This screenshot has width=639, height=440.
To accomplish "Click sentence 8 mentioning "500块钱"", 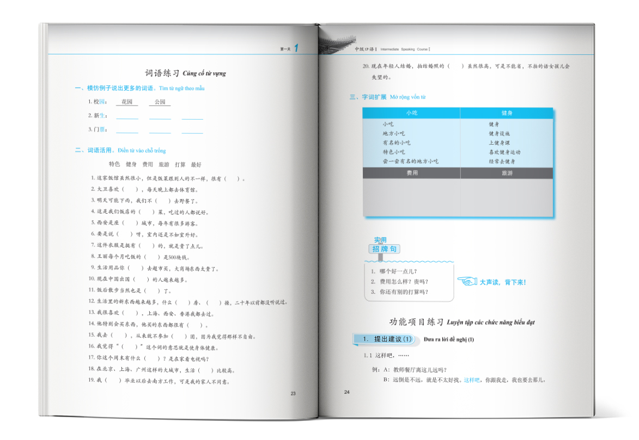I will (140, 257).
